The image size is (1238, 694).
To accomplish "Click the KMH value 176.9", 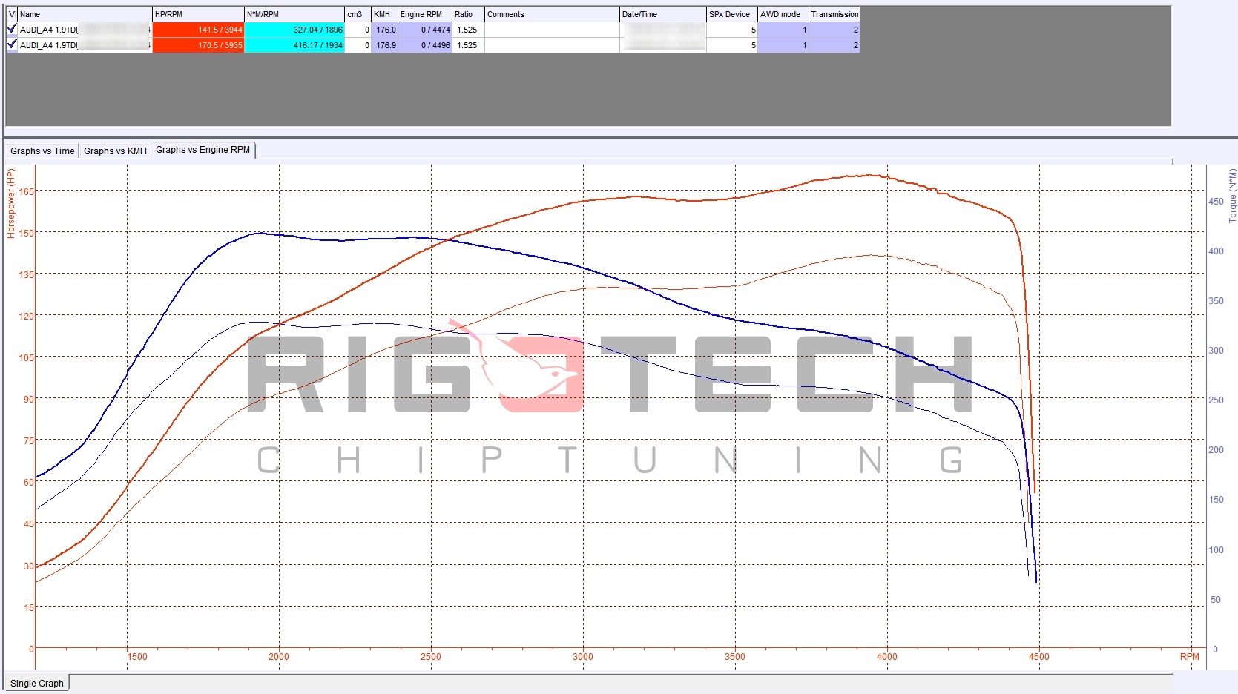I will [384, 45].
